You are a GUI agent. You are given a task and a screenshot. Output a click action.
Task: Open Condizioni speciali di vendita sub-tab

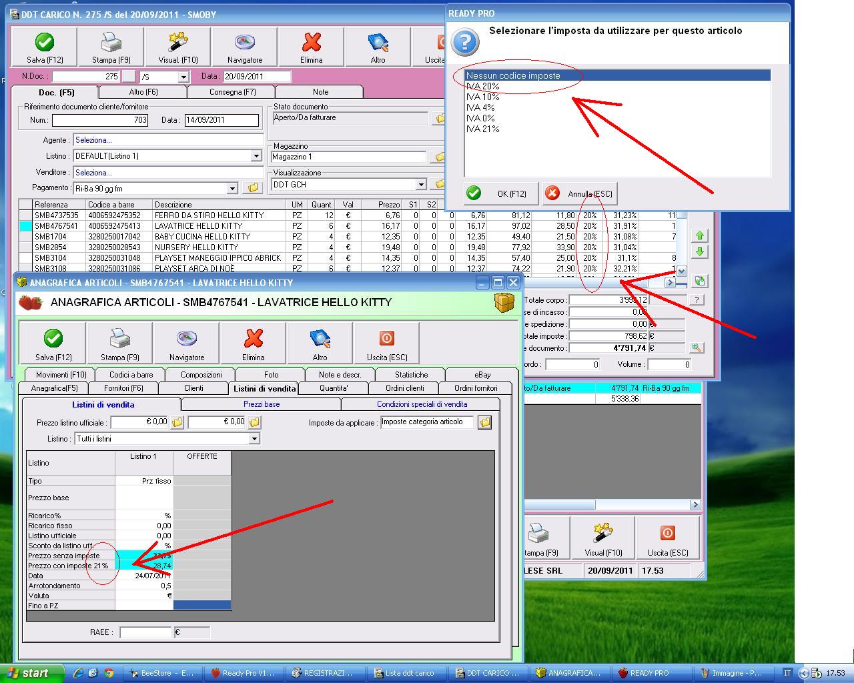pos(422,404)
